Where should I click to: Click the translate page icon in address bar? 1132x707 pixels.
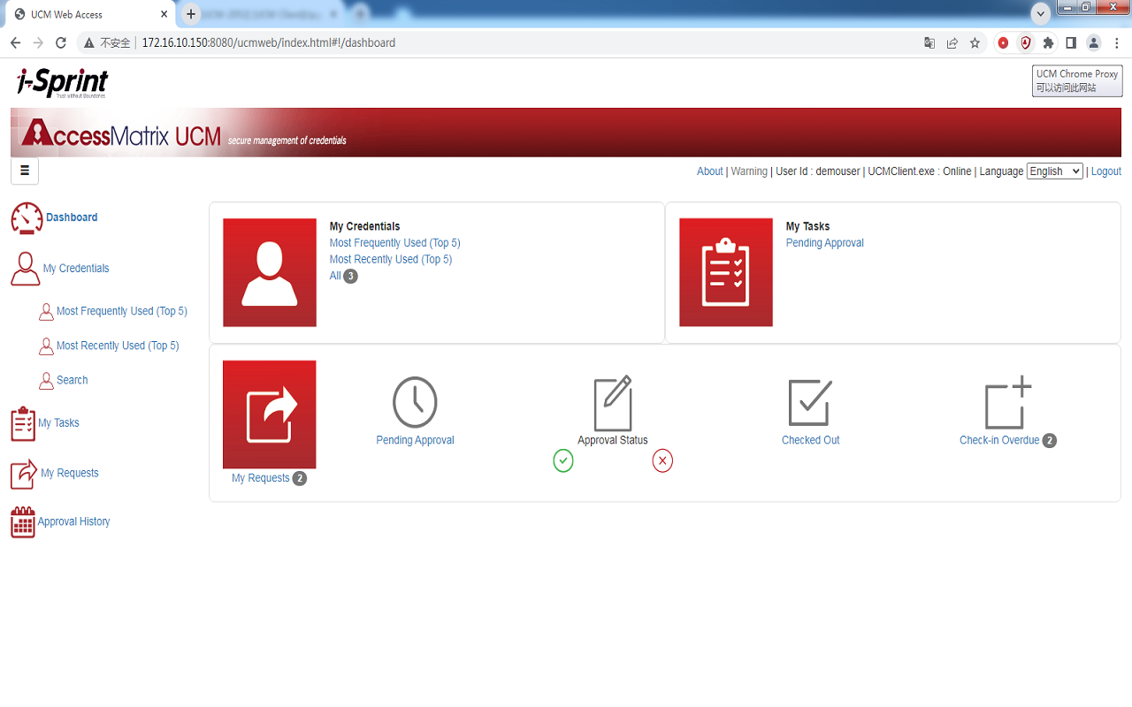click(x=929, y=42)
